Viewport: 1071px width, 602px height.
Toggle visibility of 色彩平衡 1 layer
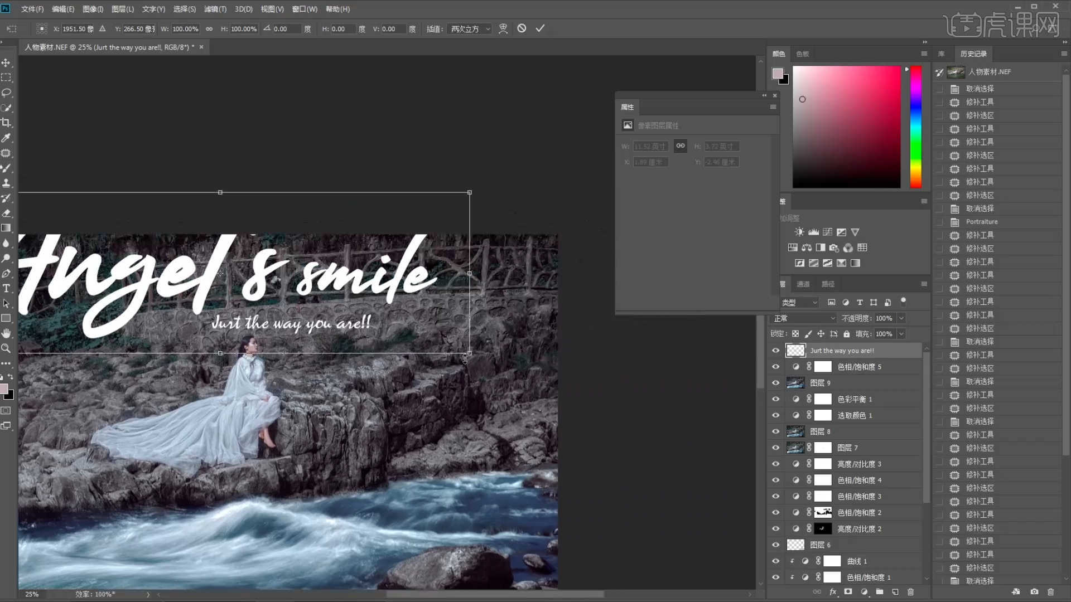tap(775, 399)
